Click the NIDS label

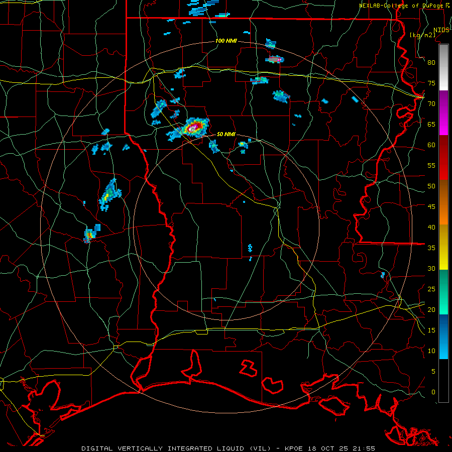coord(441,30)
